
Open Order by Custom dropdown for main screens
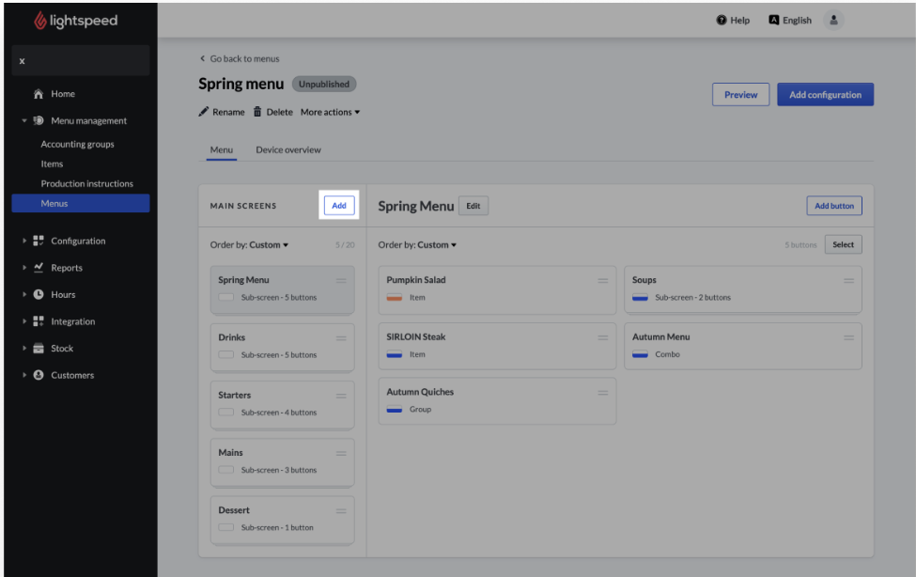(x=249, y=245)
